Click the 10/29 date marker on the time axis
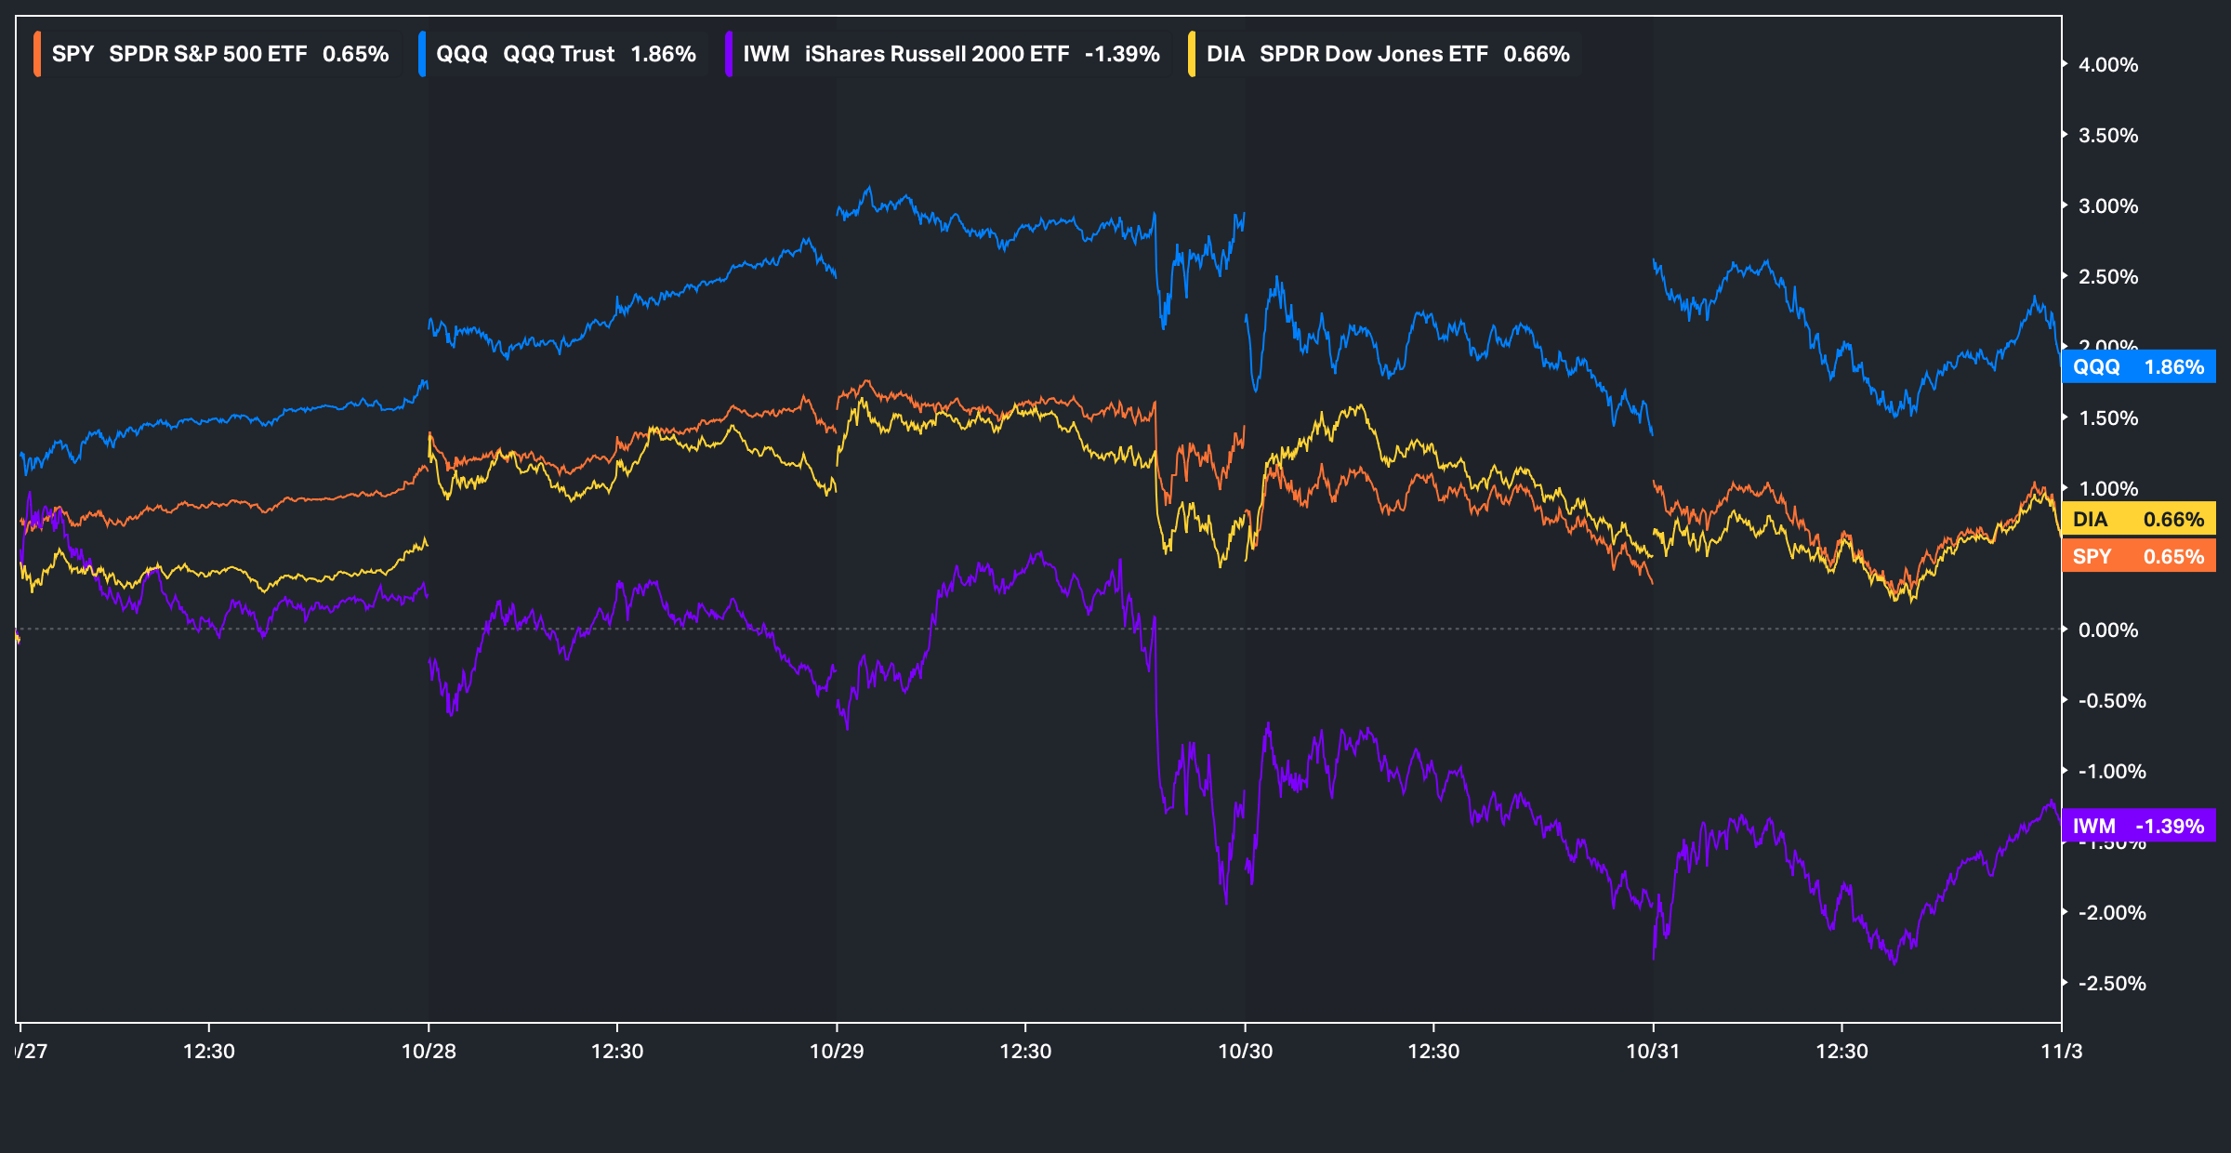Image resolution: width=2231 pixels, height=1153 pixels. pyautogui.click(x=837, y=1052)
